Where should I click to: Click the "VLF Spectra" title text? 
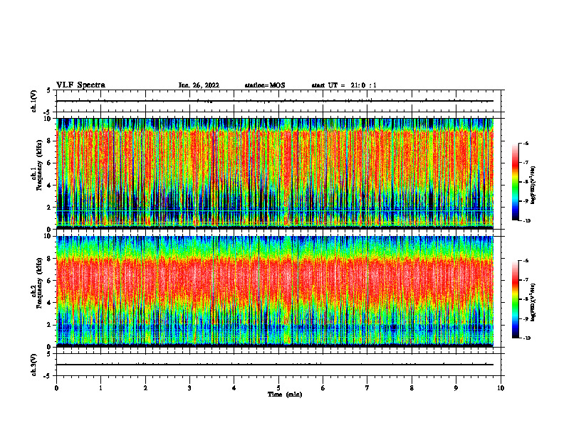(x=80, y=85)
